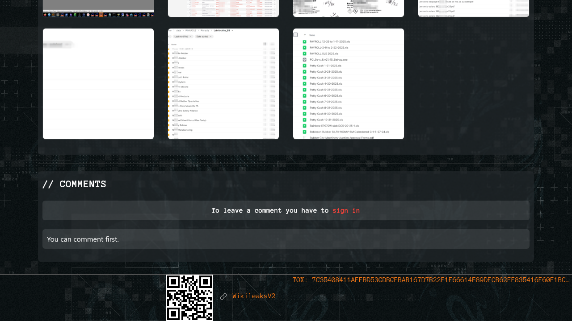Open the Lab Archive folder listing thumbnail
Image resolution: width=572 pixels, height=321 pixels.
tap(223, 84)
